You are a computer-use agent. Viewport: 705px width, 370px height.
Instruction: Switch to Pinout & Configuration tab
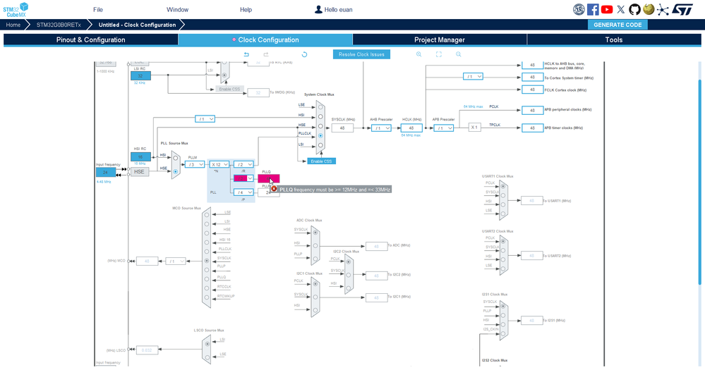[x=91, y=40]
